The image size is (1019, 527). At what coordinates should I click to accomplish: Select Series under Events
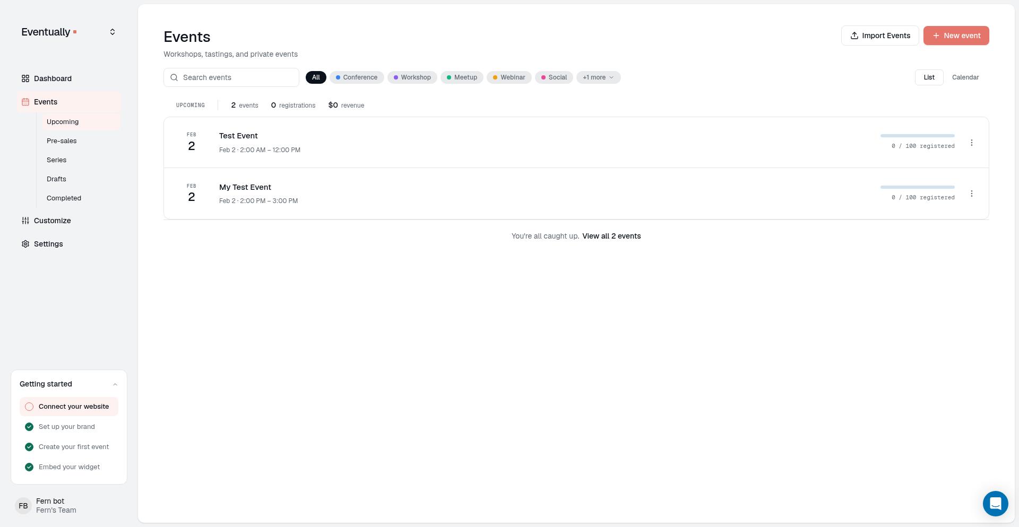(81, 160)
